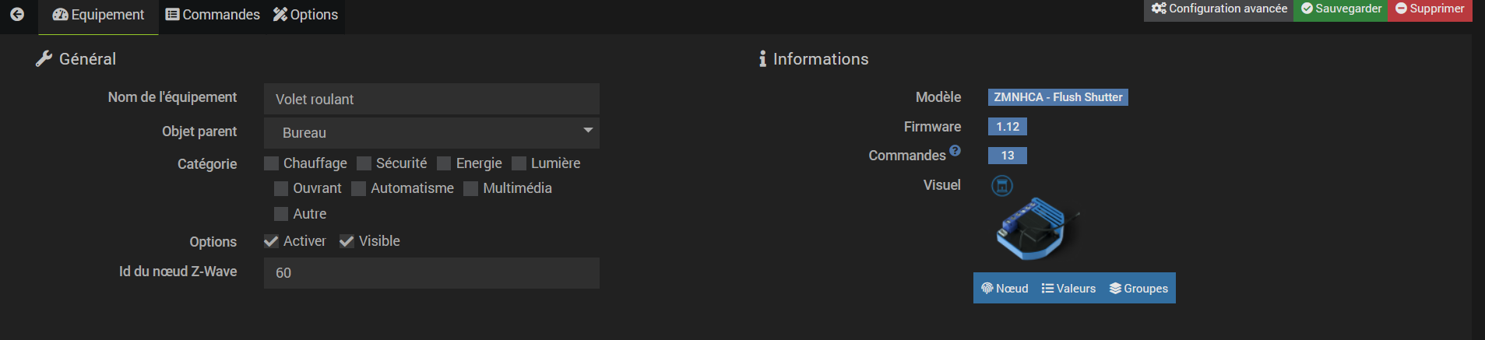The width and height of the screenshot is (1485, 340).
Task: Show the Valeurs list
Action: click(1068, 288)
